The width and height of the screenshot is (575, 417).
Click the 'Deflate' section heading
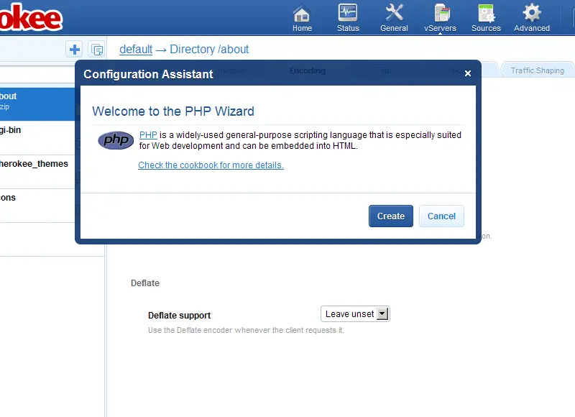pos(145,283)
